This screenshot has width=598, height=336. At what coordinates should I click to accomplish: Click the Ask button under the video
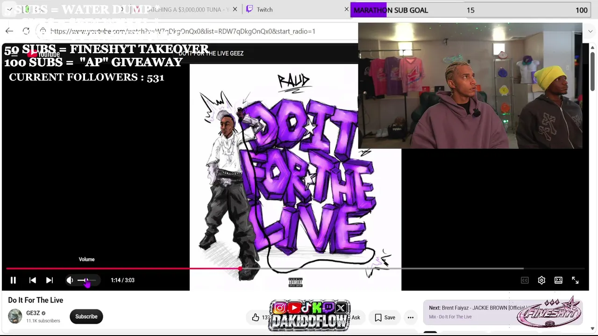point(356,317)
